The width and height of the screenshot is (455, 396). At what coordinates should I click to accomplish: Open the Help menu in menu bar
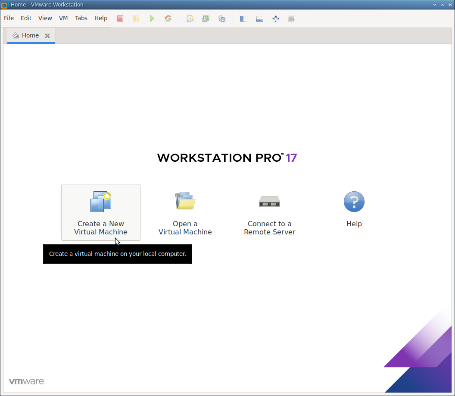tap(101, 18)
